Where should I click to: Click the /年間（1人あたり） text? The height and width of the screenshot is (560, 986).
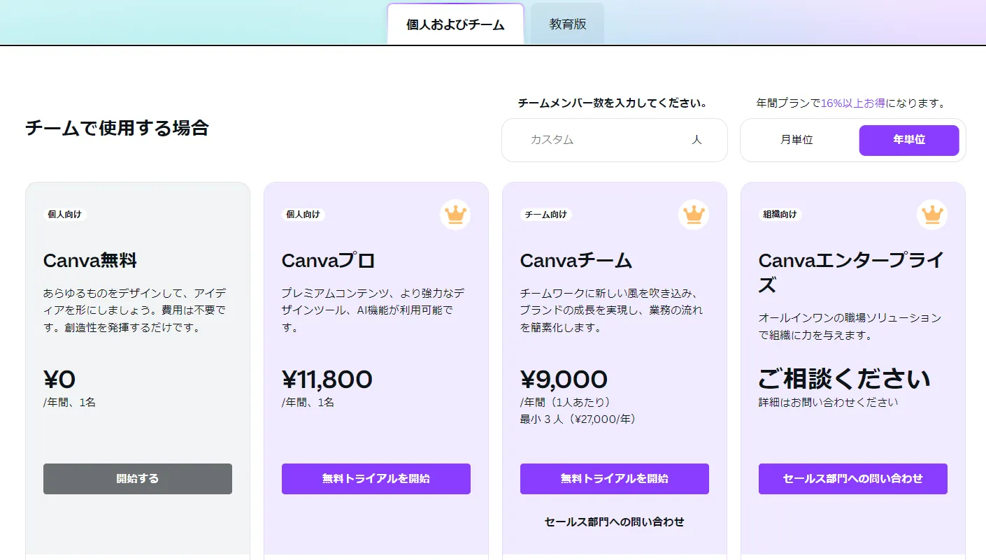pyautogui.click(x=566, y=403)
